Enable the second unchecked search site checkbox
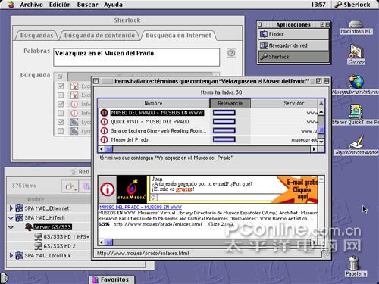This screenshot has width=379, height=284. (61, 113)
